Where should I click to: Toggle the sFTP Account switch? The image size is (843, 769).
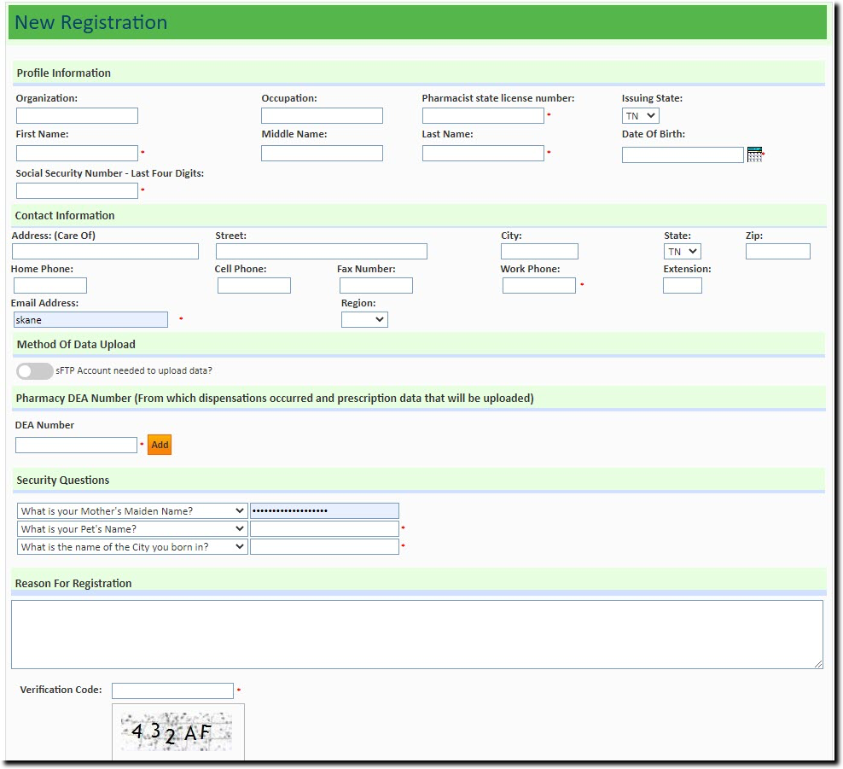coord(34,370)
